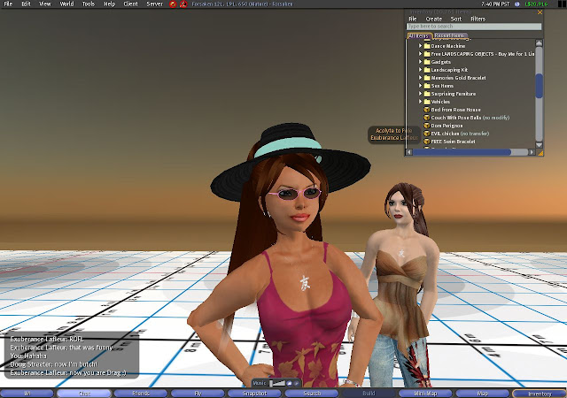Click inventory scroll down arrow

[539, 145]
